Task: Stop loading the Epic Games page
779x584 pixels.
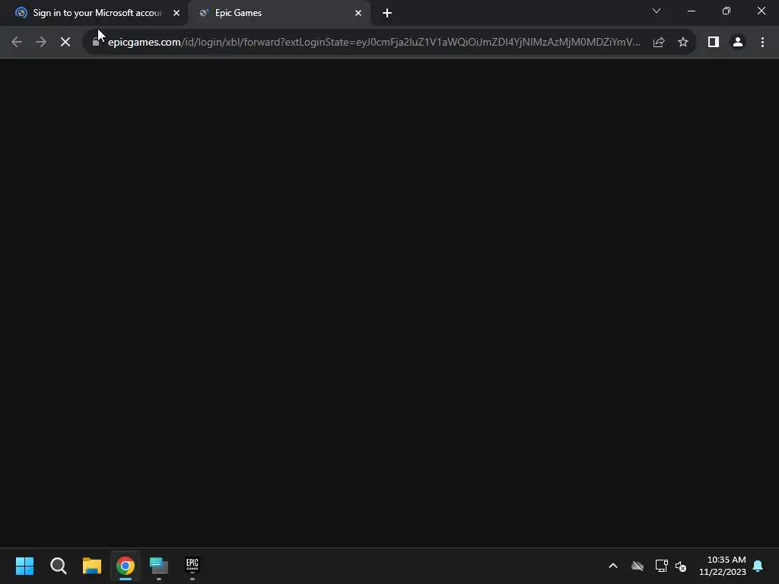Action: pyautogui.click(x=65, y=43)
